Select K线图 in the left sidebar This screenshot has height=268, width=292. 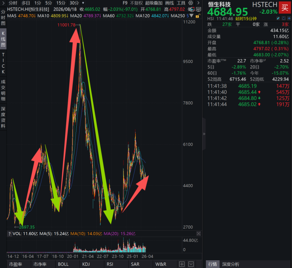3,39
